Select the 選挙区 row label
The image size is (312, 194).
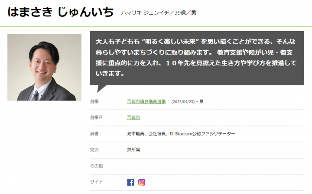pyautogui.click(x=96, y=117)
